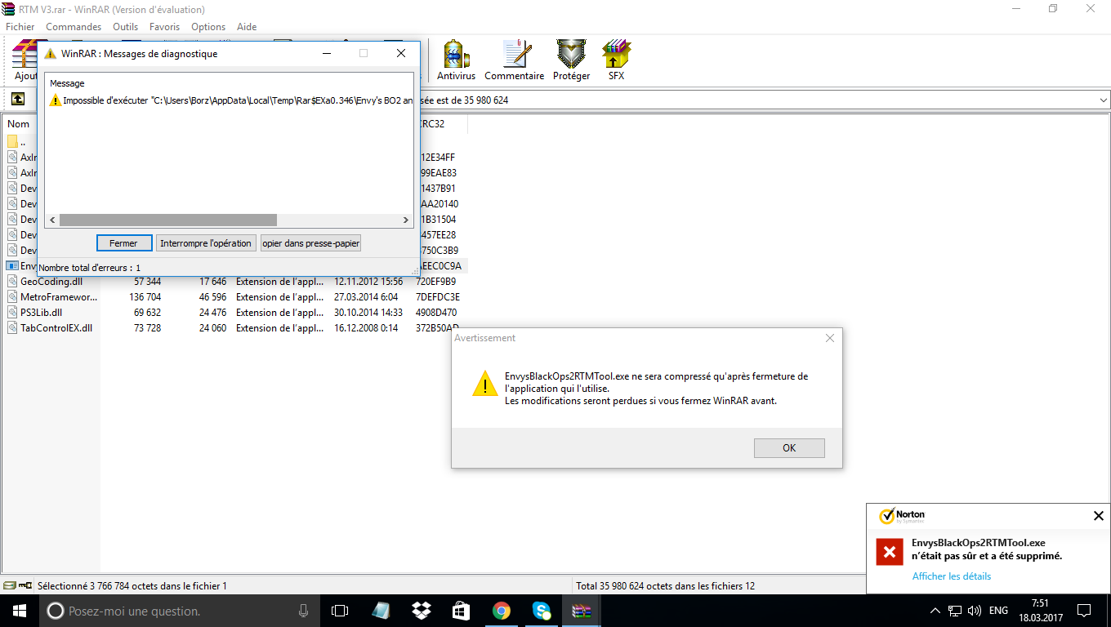1111x627 pixels.
Task: Click the Ajouter toolbar icon
Action: (x=25, y=54)
